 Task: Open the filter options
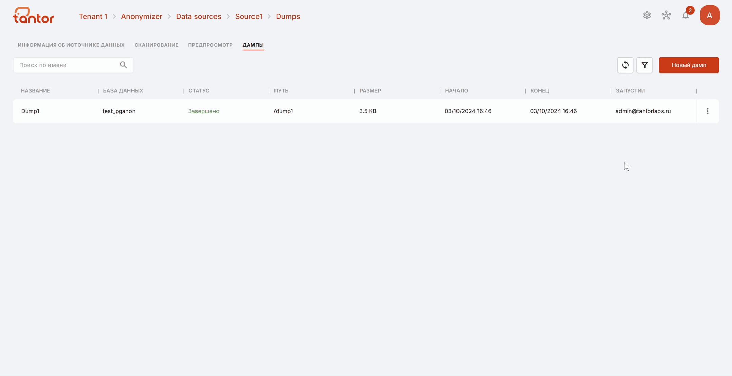644,65
